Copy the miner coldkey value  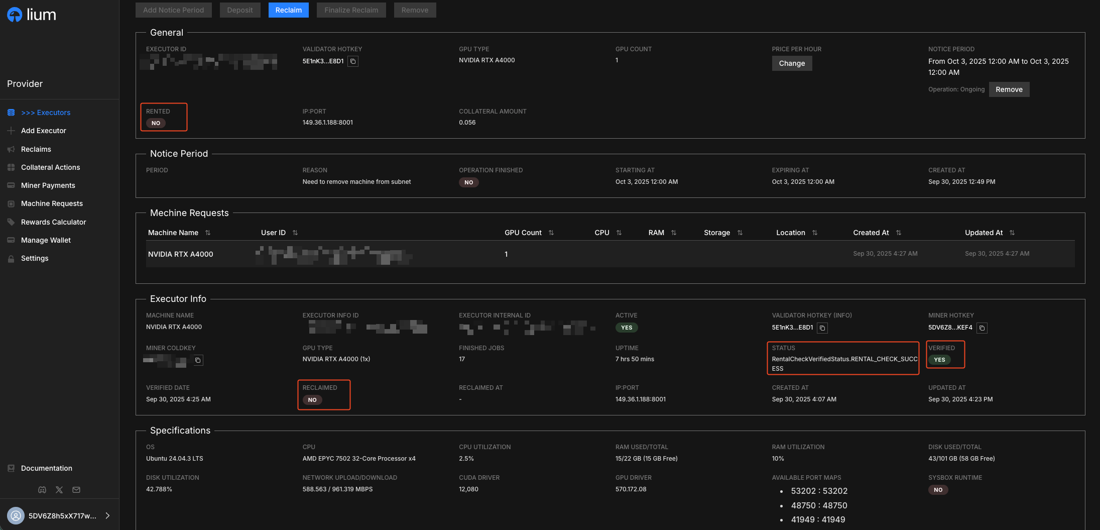(x=198, y=360)
